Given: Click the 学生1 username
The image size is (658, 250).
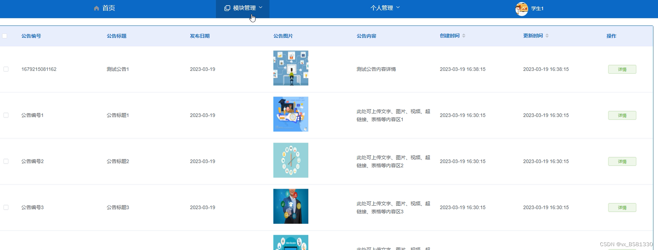Looking at the screenshot, I should tap(537, 8).
